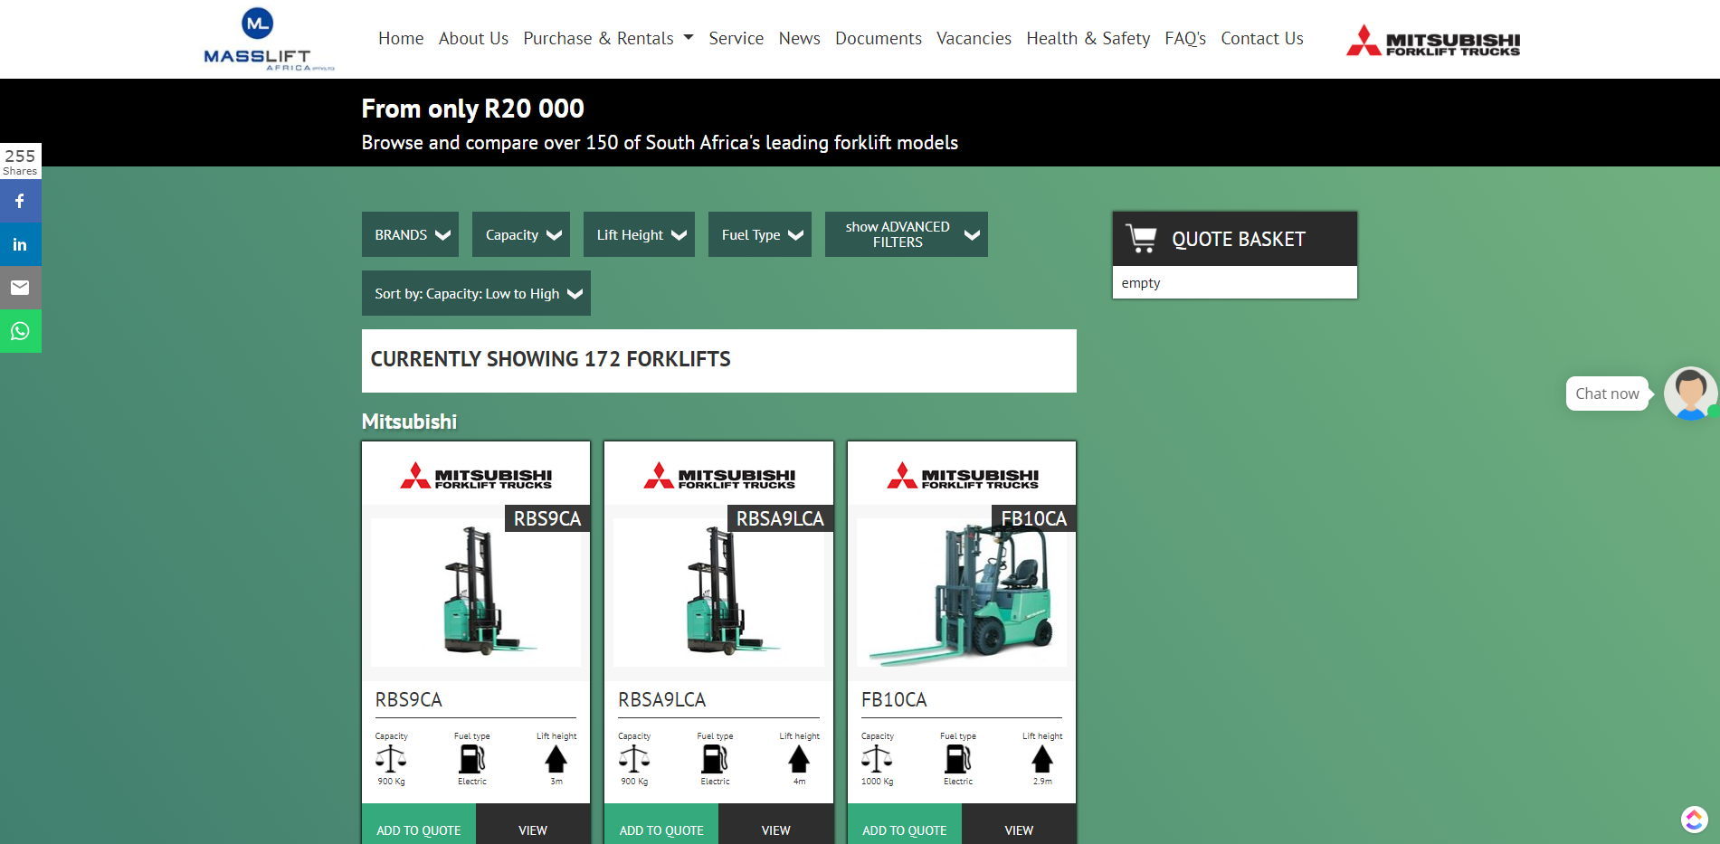Screen dimensions: 1720x844
Task: Open the Capacity filter dropdown
Action: click(x=521, y=234)
